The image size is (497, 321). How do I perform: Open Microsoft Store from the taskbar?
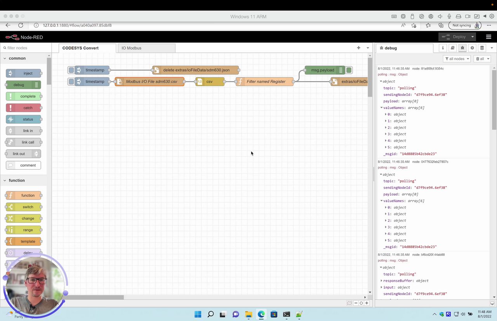pos(274,314)
